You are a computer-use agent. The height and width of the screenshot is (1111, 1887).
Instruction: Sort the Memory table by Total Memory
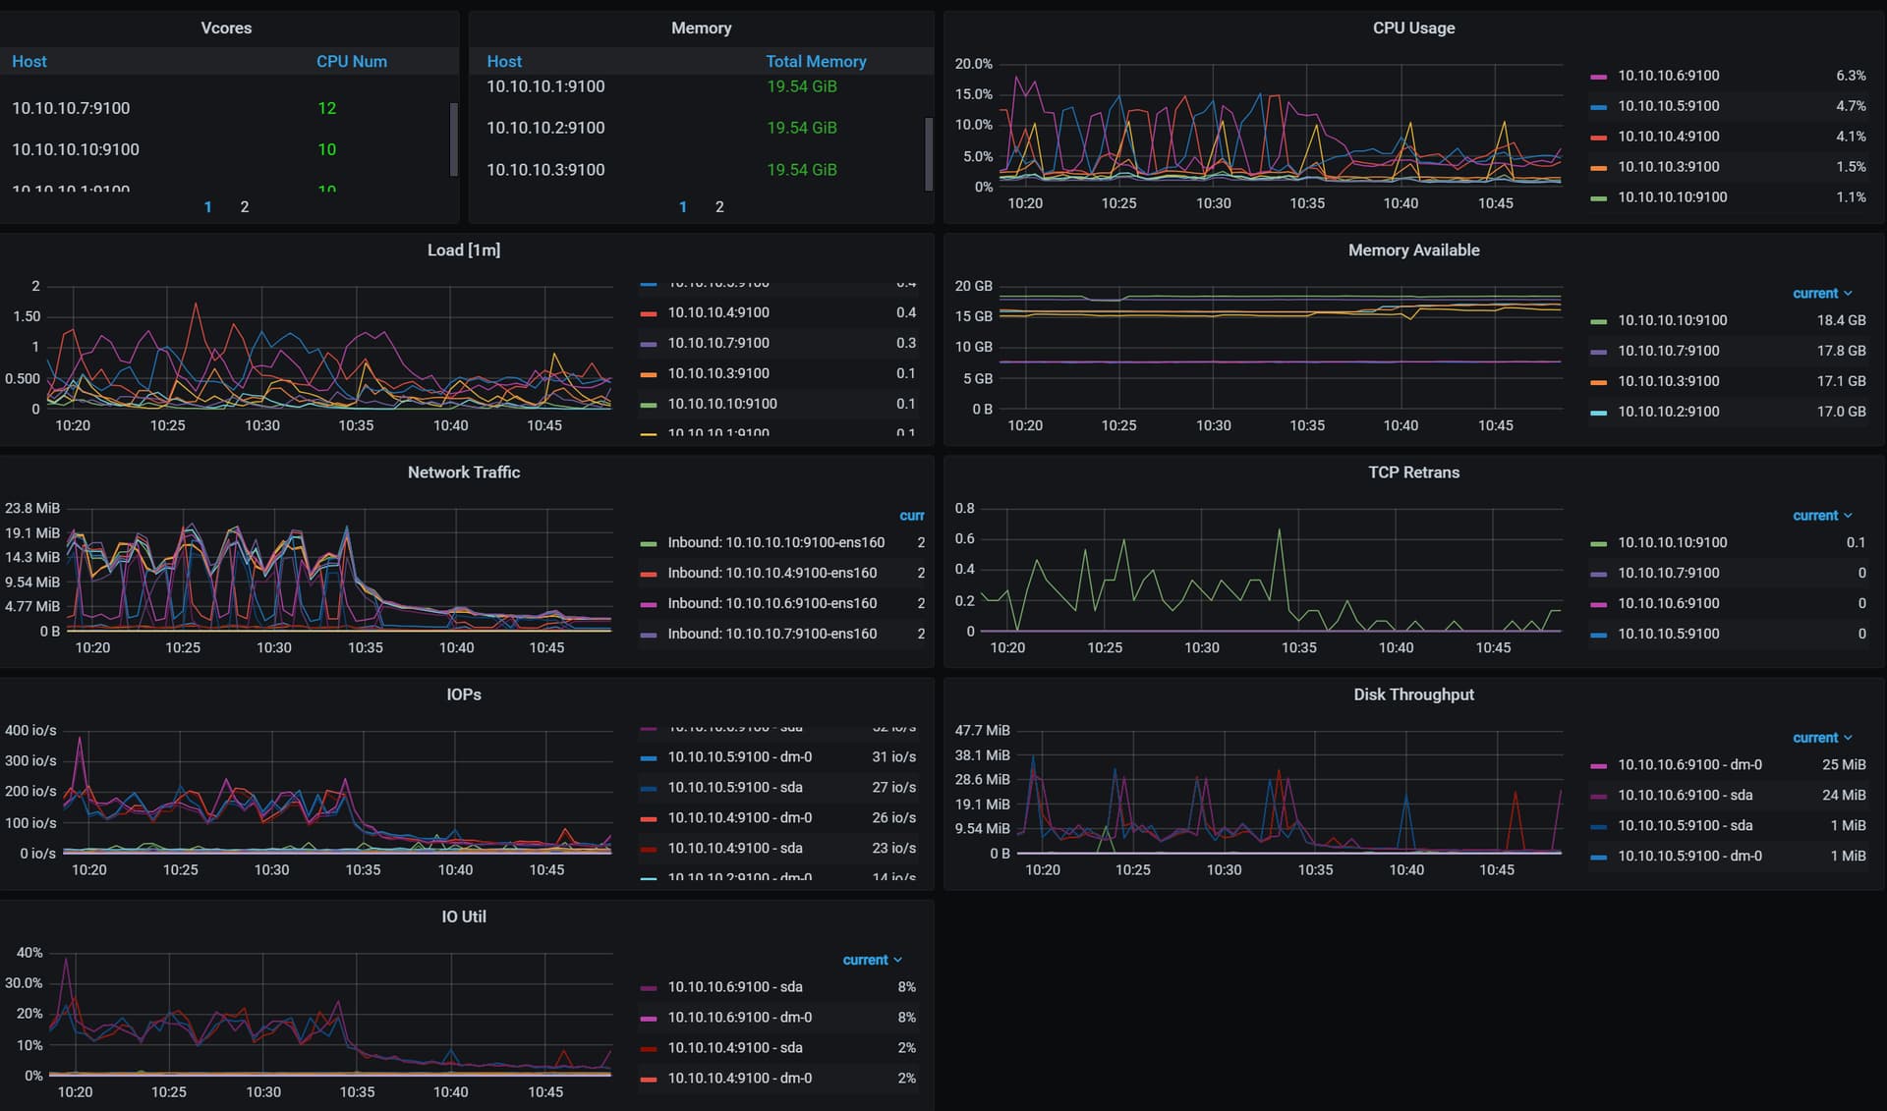click(x=816, y=61)
